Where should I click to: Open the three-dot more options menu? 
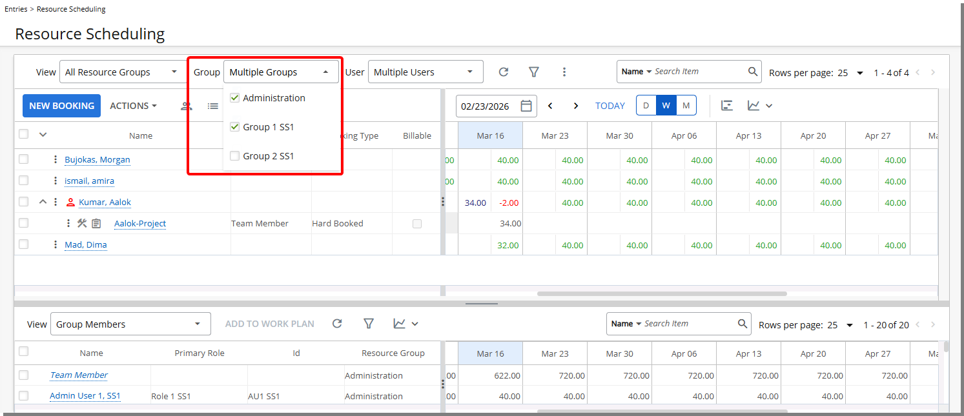(x=564, y=72)
